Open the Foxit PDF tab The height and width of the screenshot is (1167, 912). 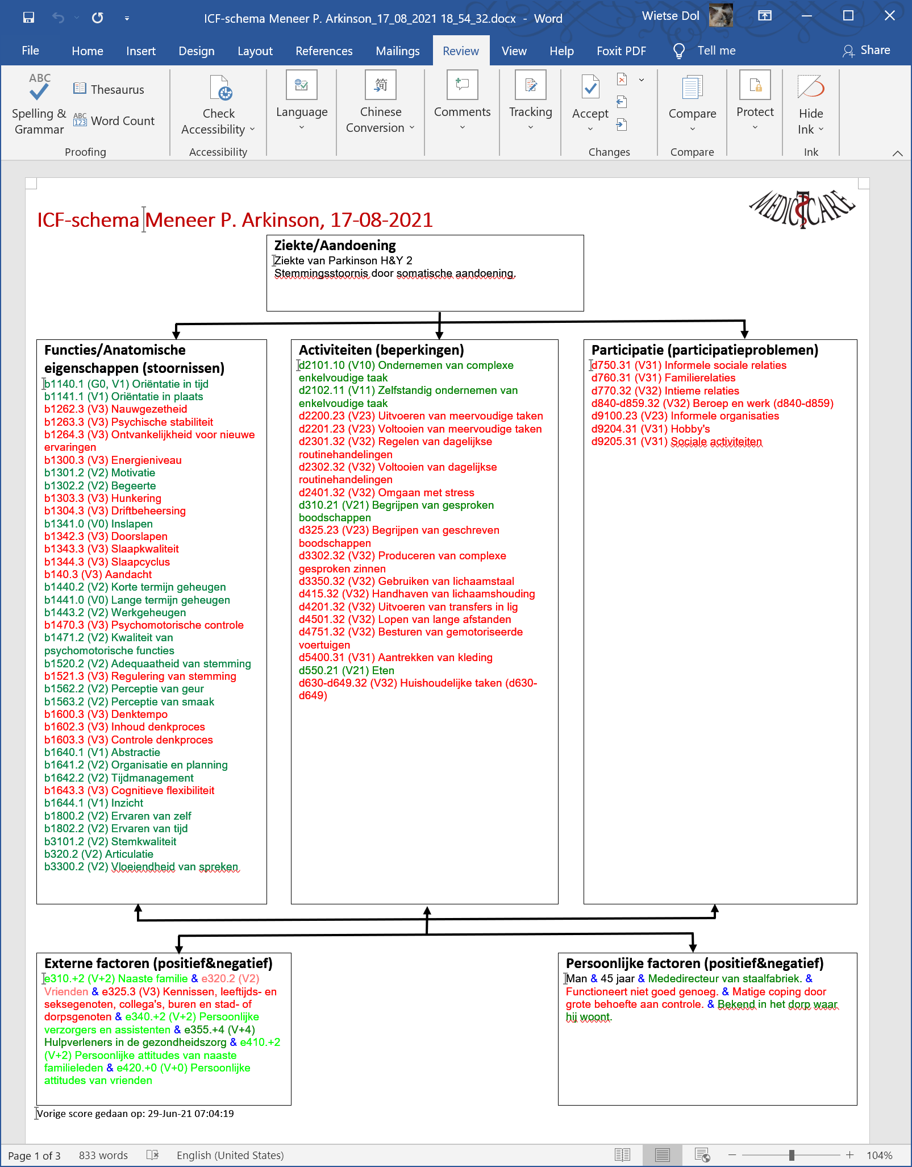pyautogui.click(x=621, y=51)
